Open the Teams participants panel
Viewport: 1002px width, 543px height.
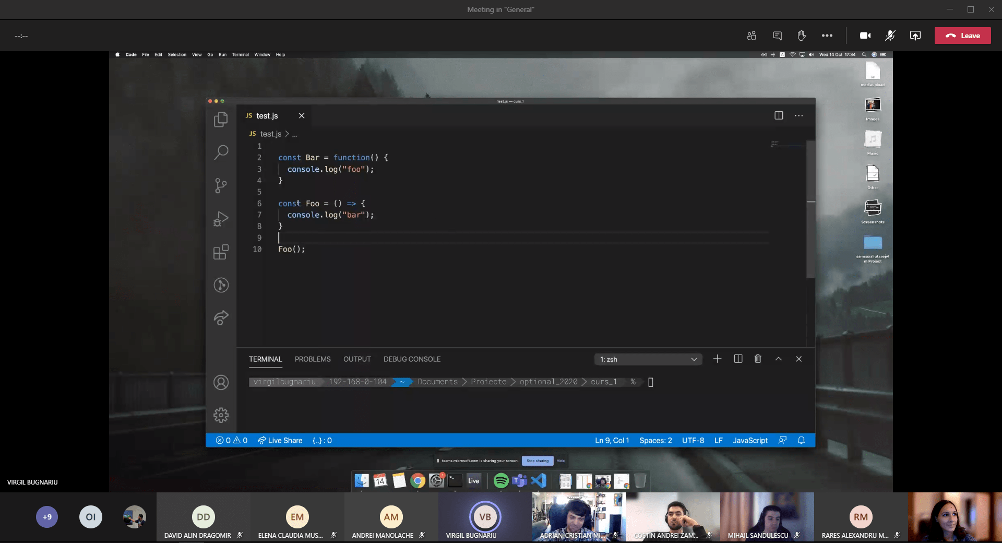751,36
